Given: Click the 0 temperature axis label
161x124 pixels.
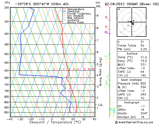Looking at the screenshot, I should pyautogui.click(x=52, y=119).
